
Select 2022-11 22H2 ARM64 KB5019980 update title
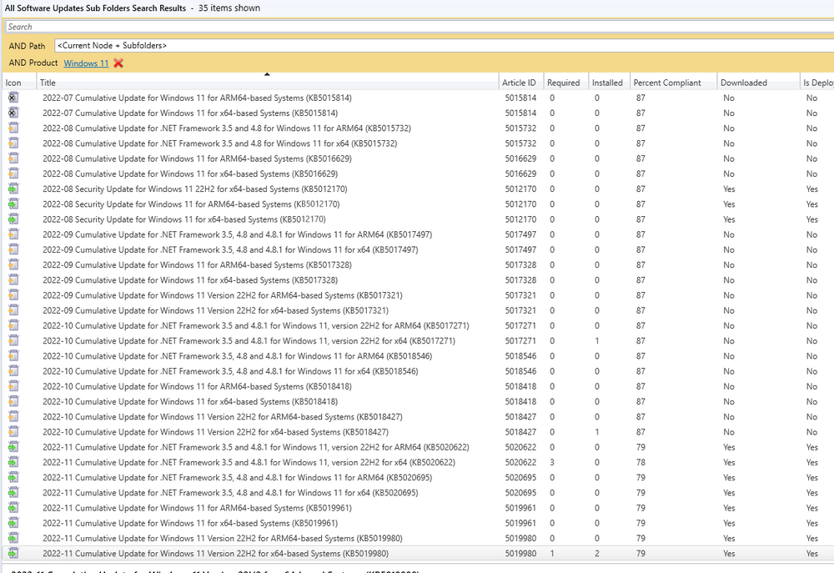[223, 539]
